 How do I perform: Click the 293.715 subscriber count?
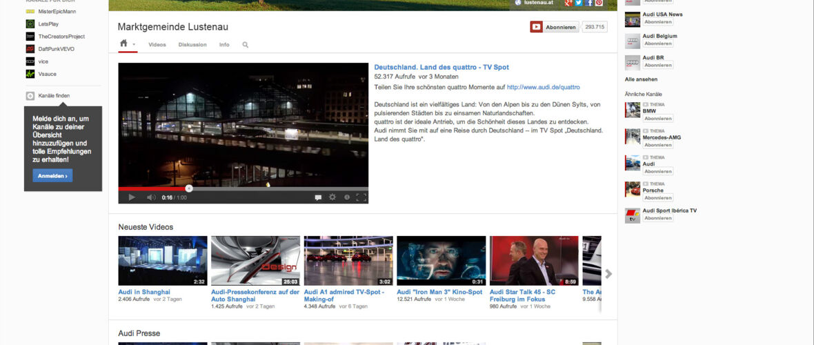[x=595, y=27]
